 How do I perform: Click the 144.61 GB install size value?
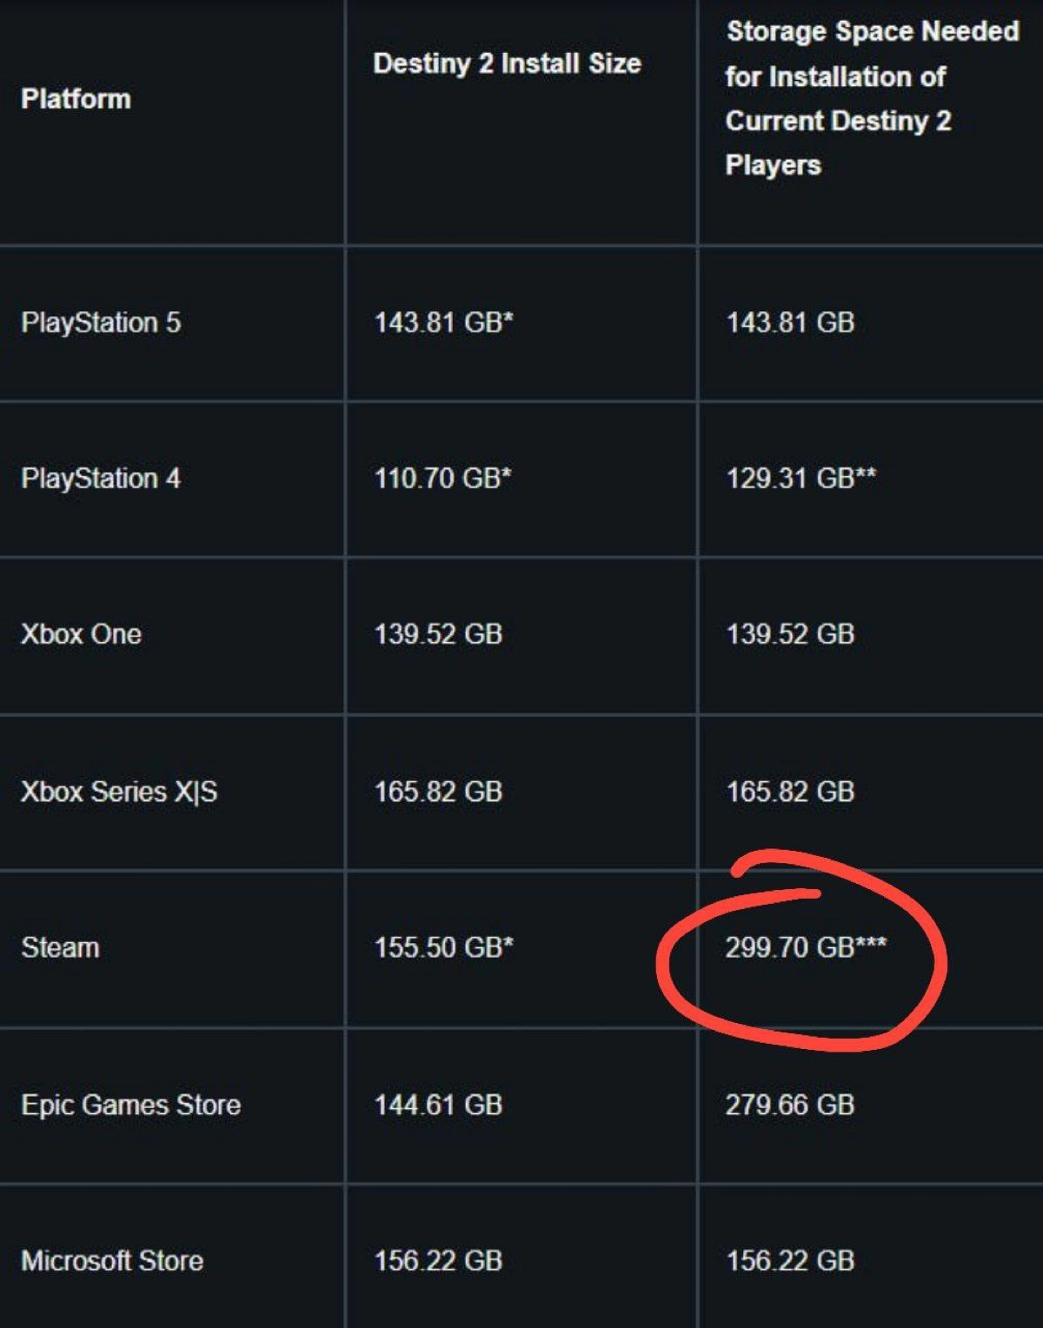[x=438, y=1105]
